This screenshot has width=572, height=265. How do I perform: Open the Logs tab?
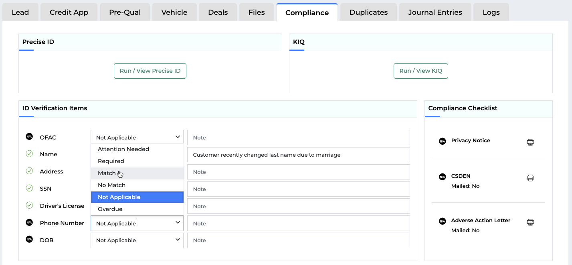click(x=491, y=12)
